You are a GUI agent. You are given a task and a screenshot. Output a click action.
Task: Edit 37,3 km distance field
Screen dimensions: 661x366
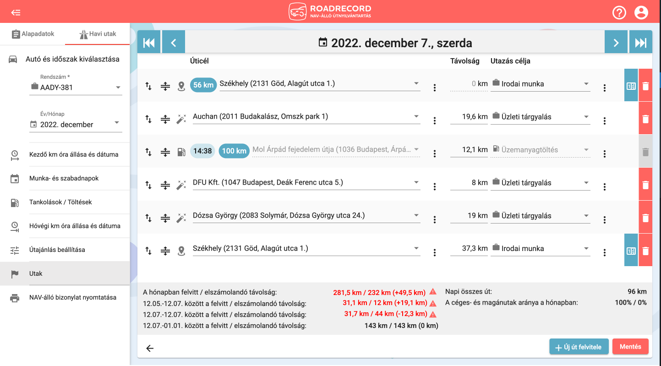(469, 249)
